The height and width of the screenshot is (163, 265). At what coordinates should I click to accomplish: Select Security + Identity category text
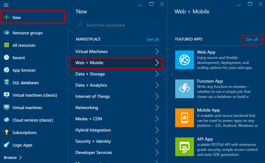point(93,141)
